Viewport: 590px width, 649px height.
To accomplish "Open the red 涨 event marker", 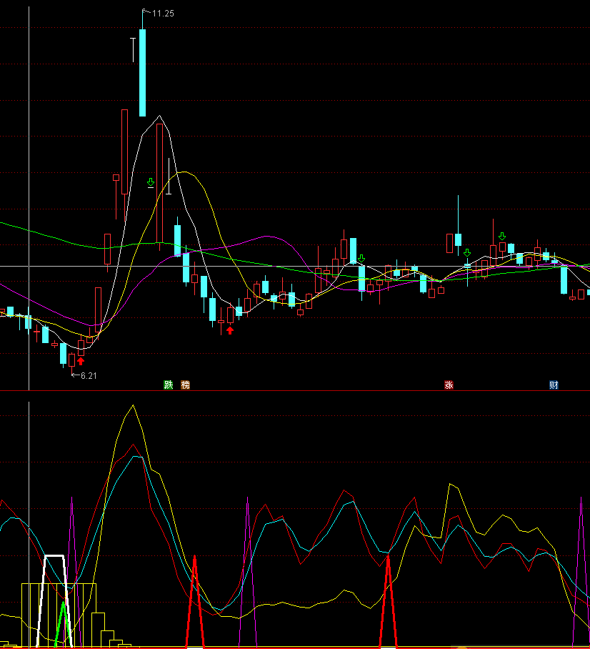I will [x=449, y=385].
